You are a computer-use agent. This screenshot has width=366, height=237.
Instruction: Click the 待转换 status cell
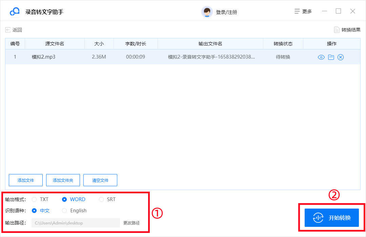pos(283,57)
